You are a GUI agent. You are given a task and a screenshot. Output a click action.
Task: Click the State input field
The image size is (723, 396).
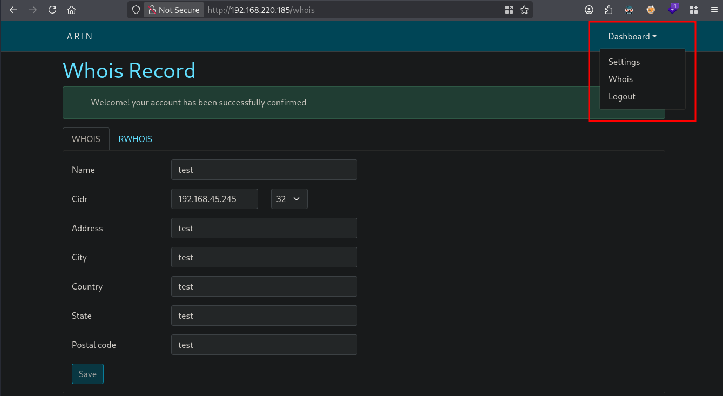pos(264,316)
